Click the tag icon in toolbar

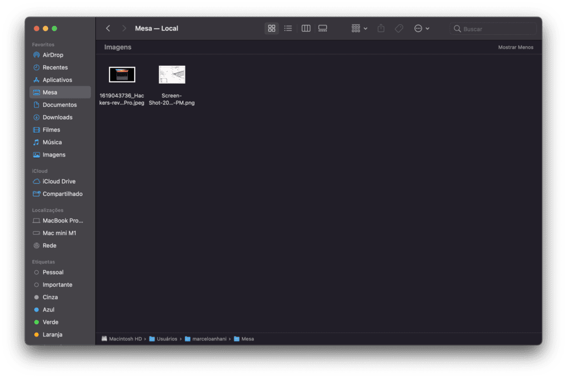point(399,28)
